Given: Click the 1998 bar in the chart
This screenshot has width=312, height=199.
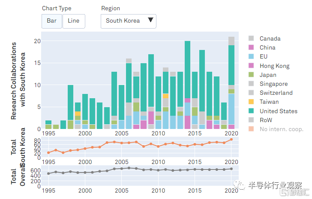Looking at the screenshot, I should tap(70, 107).
